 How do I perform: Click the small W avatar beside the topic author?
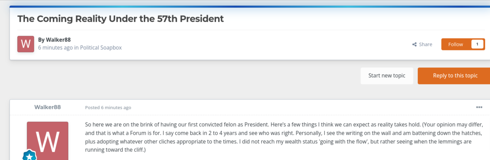26,44
